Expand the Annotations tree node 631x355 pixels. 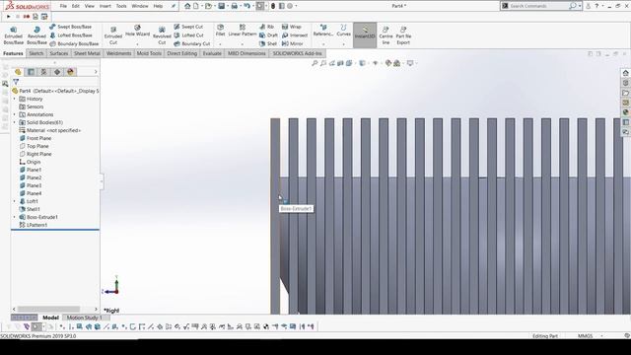coord(15,114)
